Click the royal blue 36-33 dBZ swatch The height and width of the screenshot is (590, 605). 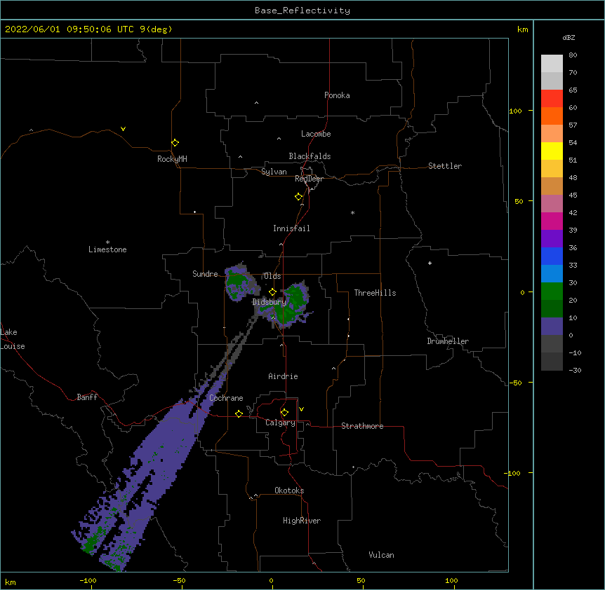[x=552, y=256]
